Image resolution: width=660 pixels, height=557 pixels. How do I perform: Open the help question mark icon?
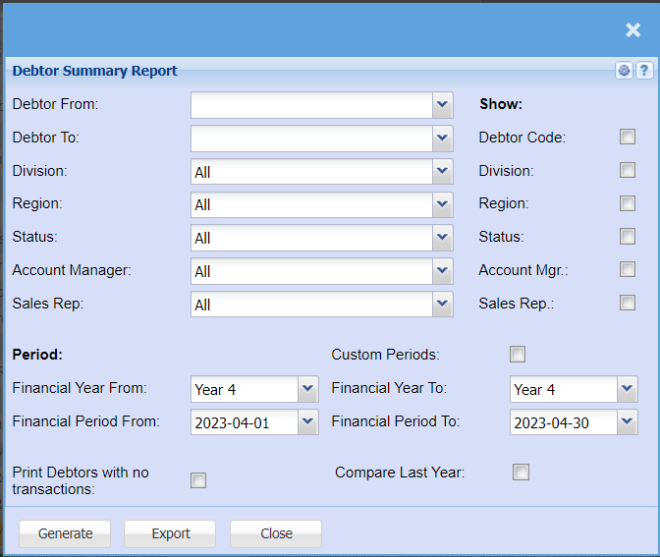pos(644,71)
